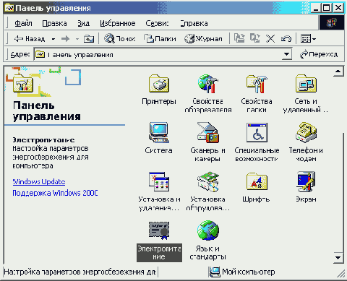Open the Назад history dropdown arrow
This screenshot has width=347, height=281.
tap(53, 39)
